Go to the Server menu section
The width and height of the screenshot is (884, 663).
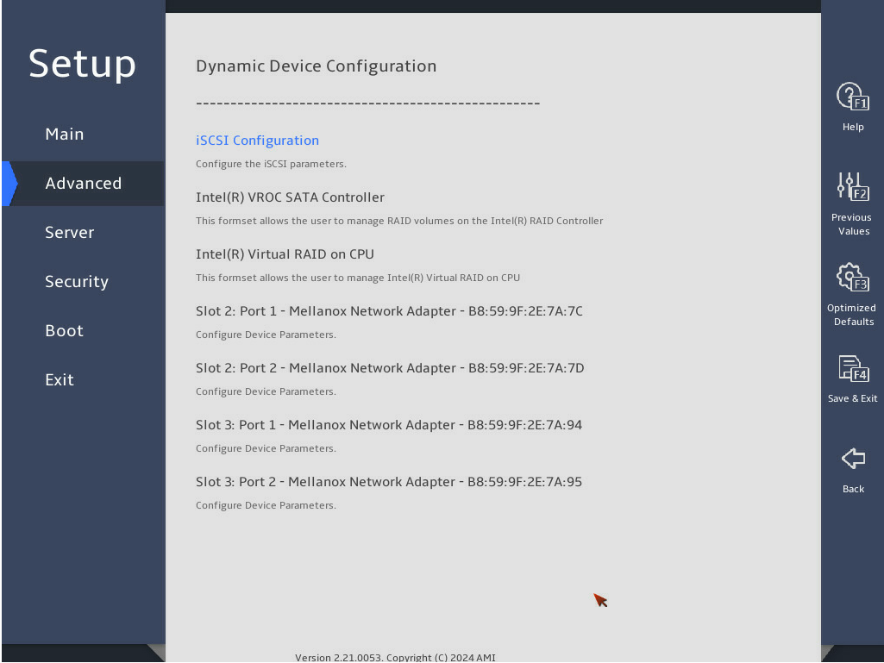pyautogui.click(x=69, y=232)
